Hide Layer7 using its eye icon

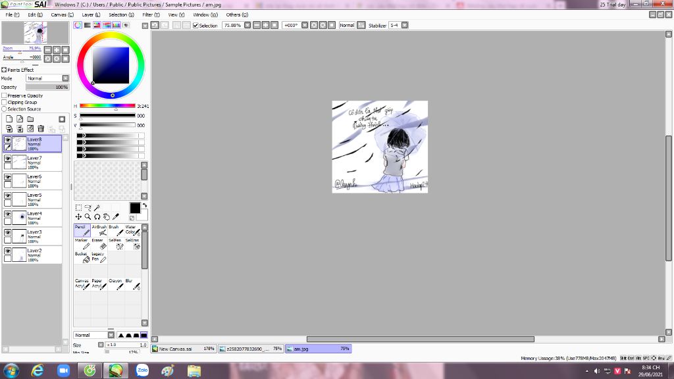point(8,159)
